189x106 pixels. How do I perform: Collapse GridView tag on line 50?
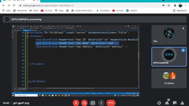(27, 33)
